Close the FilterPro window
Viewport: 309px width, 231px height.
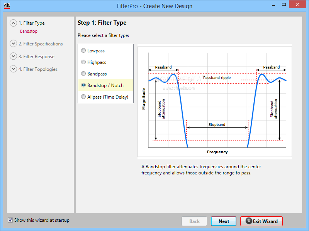(x=297, y=4)
